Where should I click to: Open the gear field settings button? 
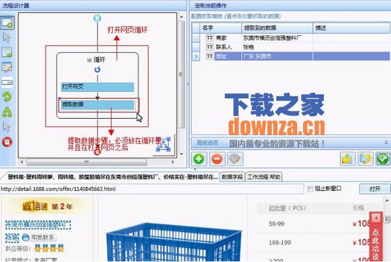tap(235, 159)
